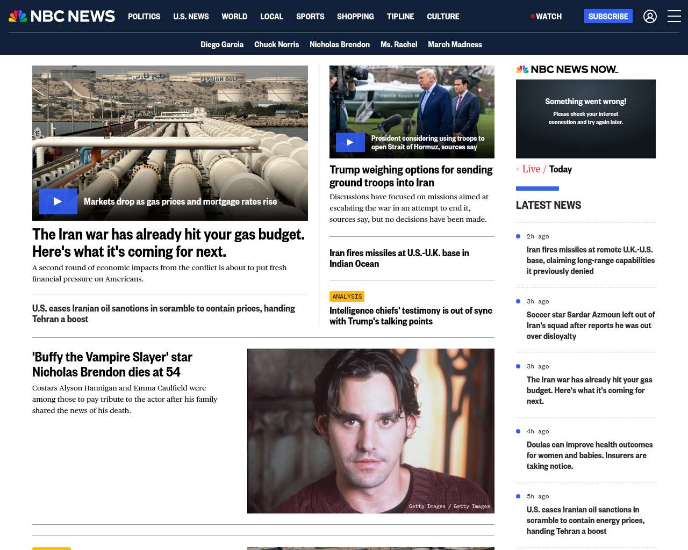Select the Culture nav item
Viewport: 688px width, 550px height.
tap(443, 17)
